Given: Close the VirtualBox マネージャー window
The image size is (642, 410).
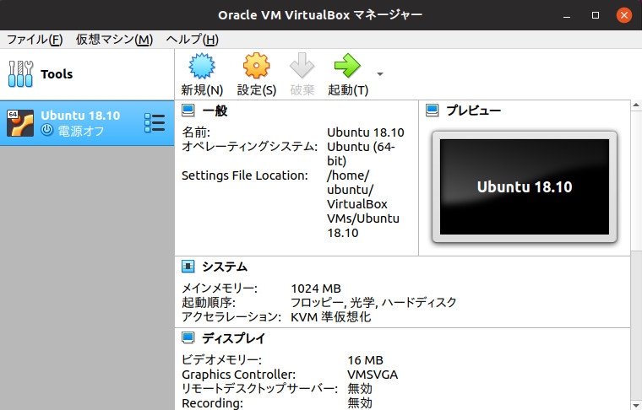Looking at the screenshot, I should (x=624, y=15).
